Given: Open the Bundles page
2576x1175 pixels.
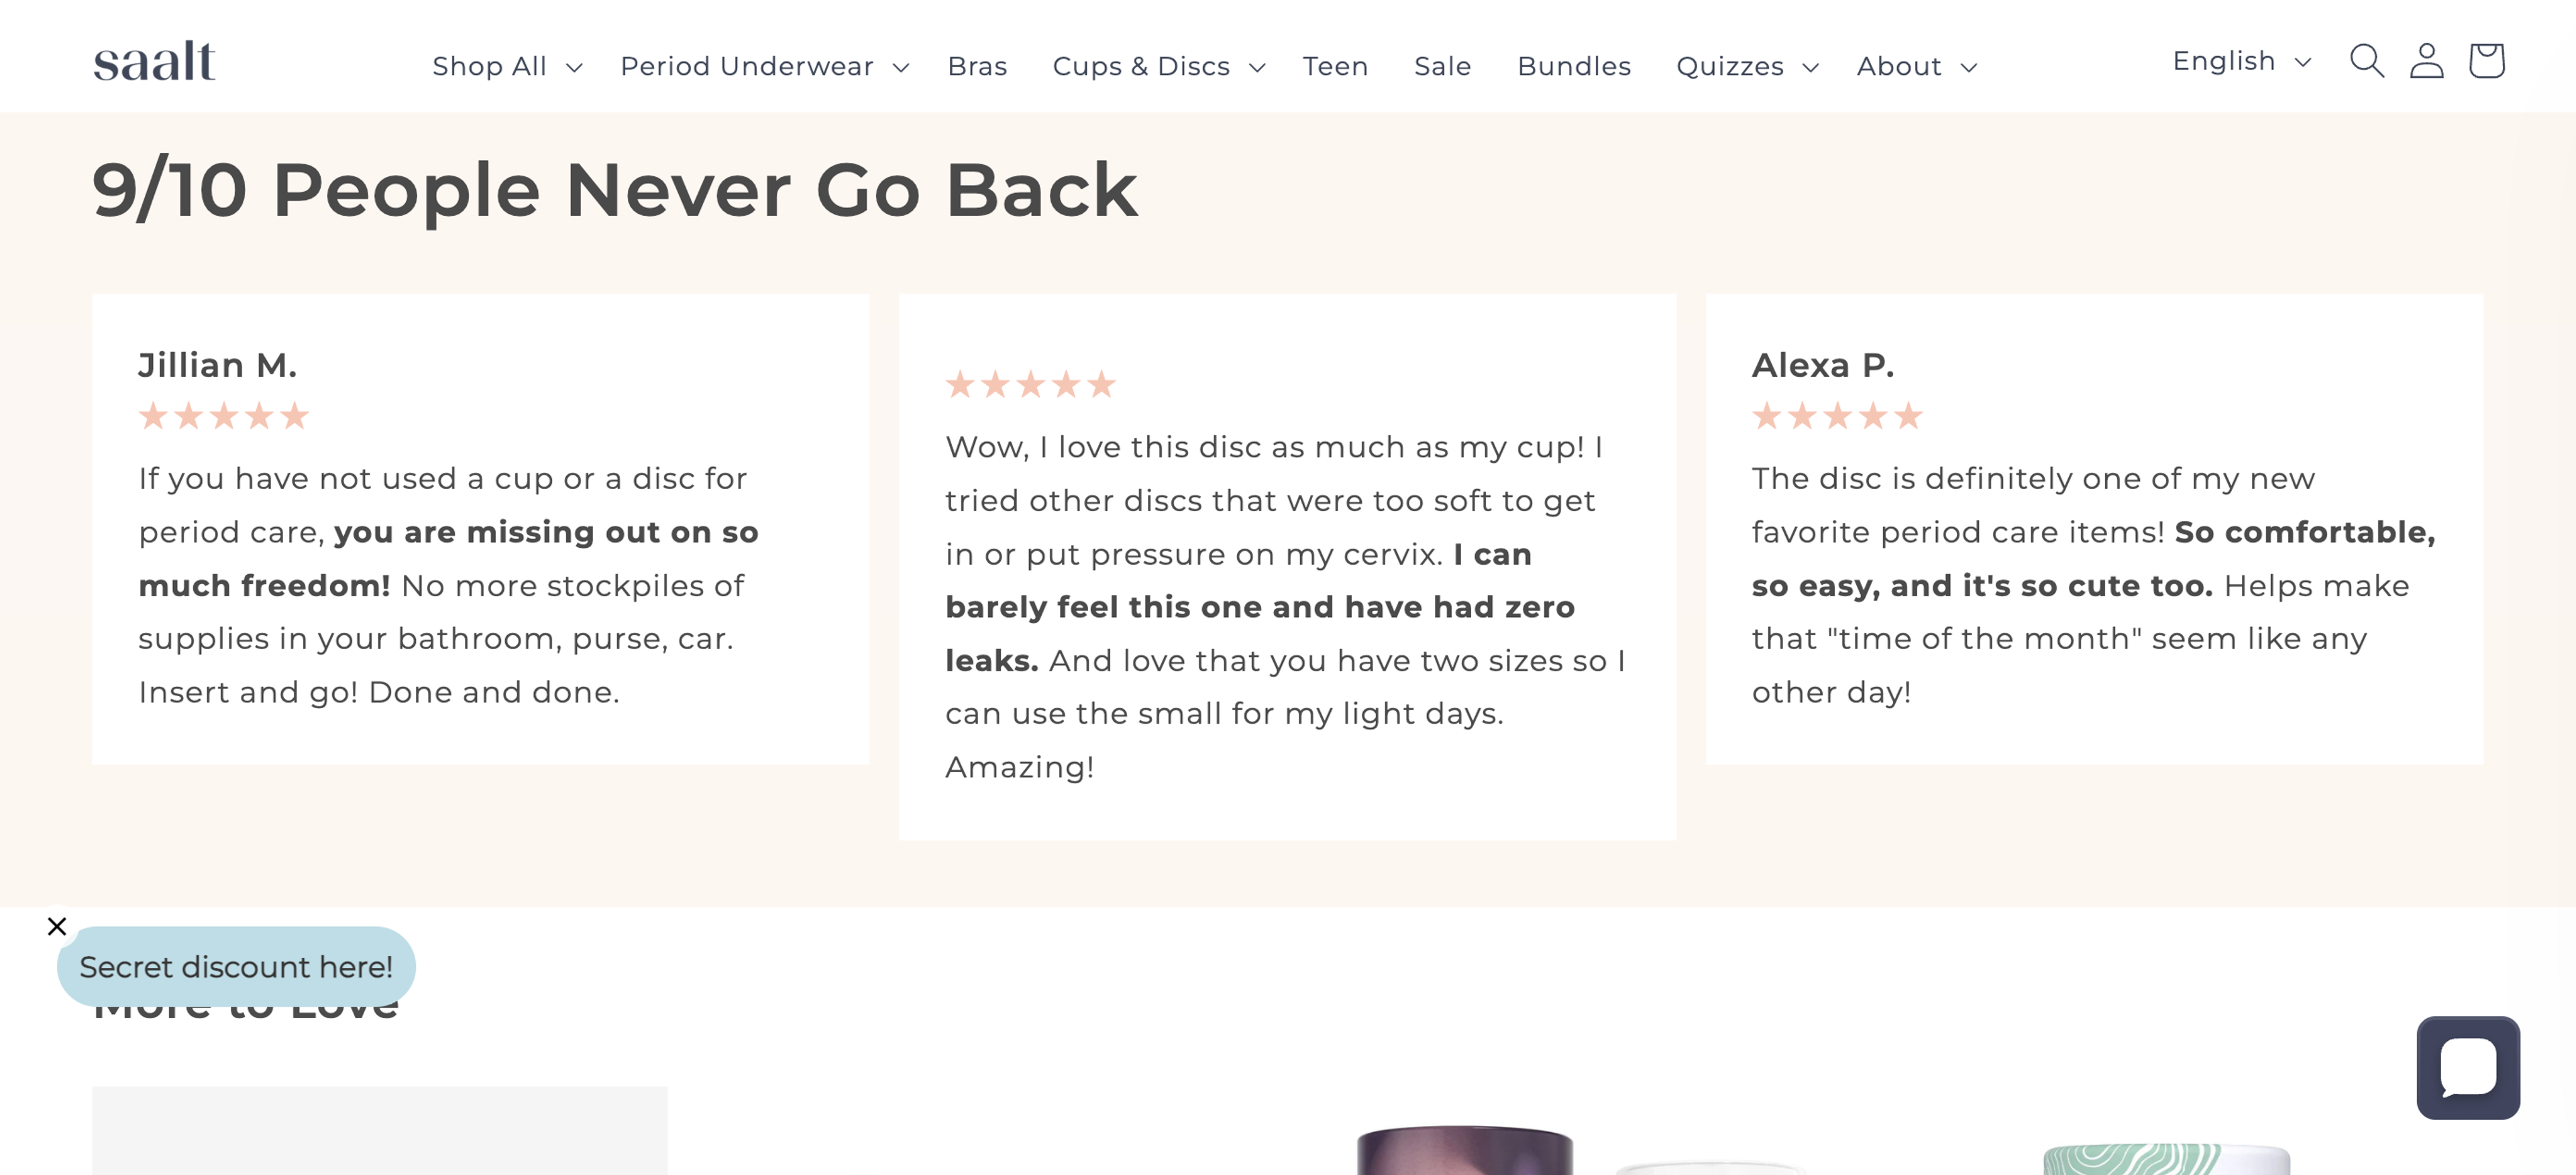Looking at the screenshot, I should click(x=1573, y=66).
